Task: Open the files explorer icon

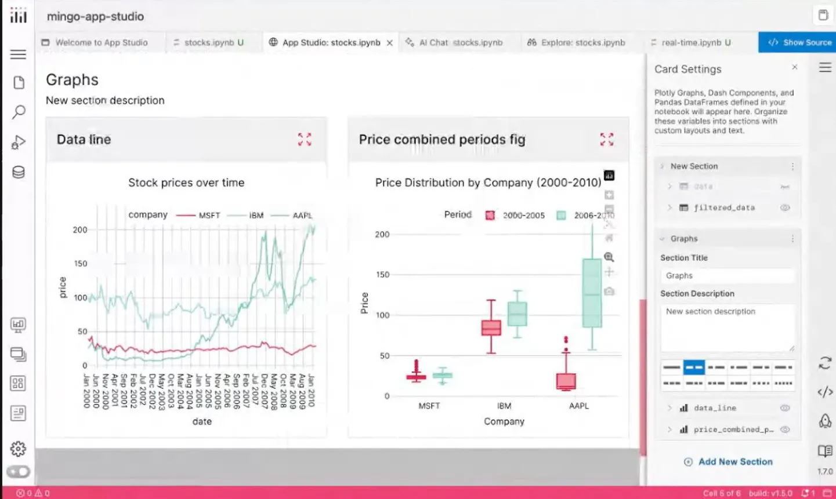Action: pyautogui.click(x=19, y=82)
